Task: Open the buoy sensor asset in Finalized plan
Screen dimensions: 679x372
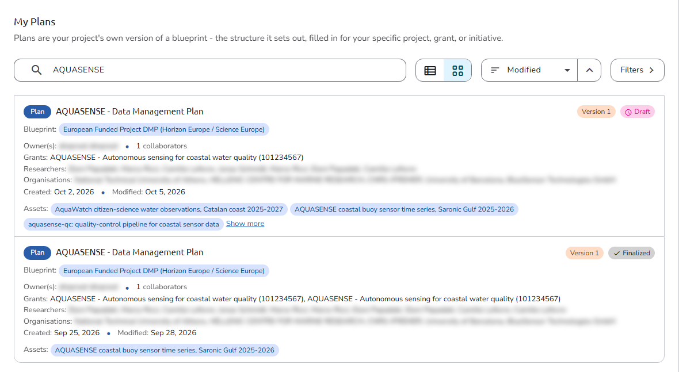Action: coord(165,350)
